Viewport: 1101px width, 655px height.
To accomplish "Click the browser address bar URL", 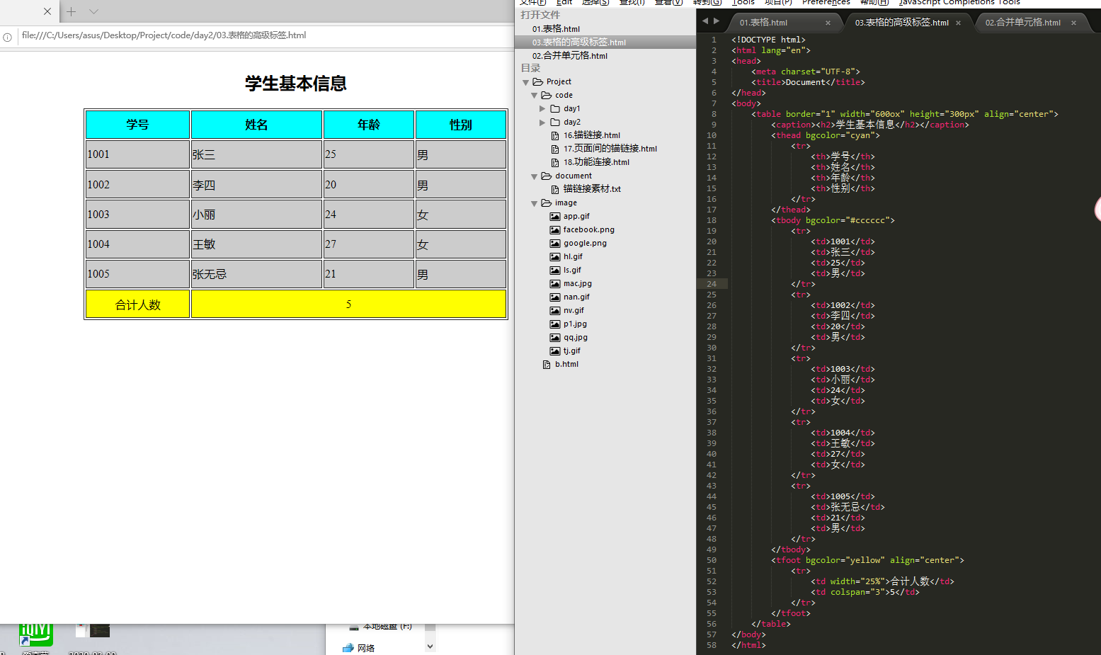I will (x=164, y=35).
